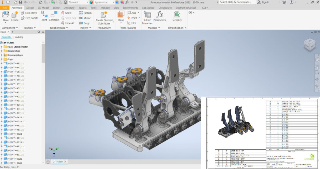This screenshot has width=320, height=169.
Task: Click Hide All relationships
Action: 67,23
